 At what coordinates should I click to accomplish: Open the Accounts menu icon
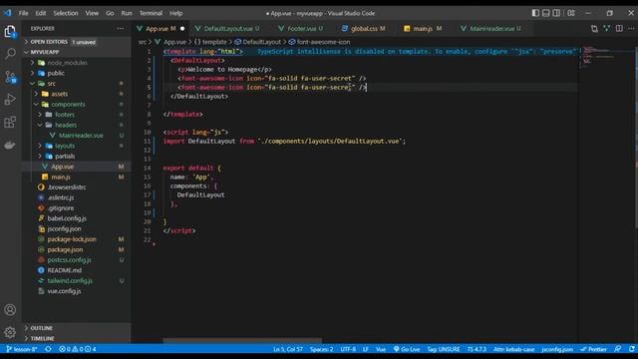(10, 310)
